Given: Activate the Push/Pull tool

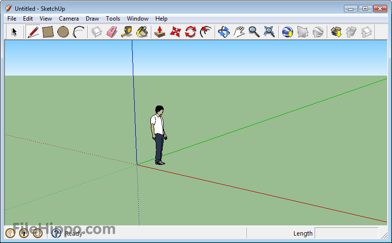Looking at the screenshot, I should (x=160, y=32).
